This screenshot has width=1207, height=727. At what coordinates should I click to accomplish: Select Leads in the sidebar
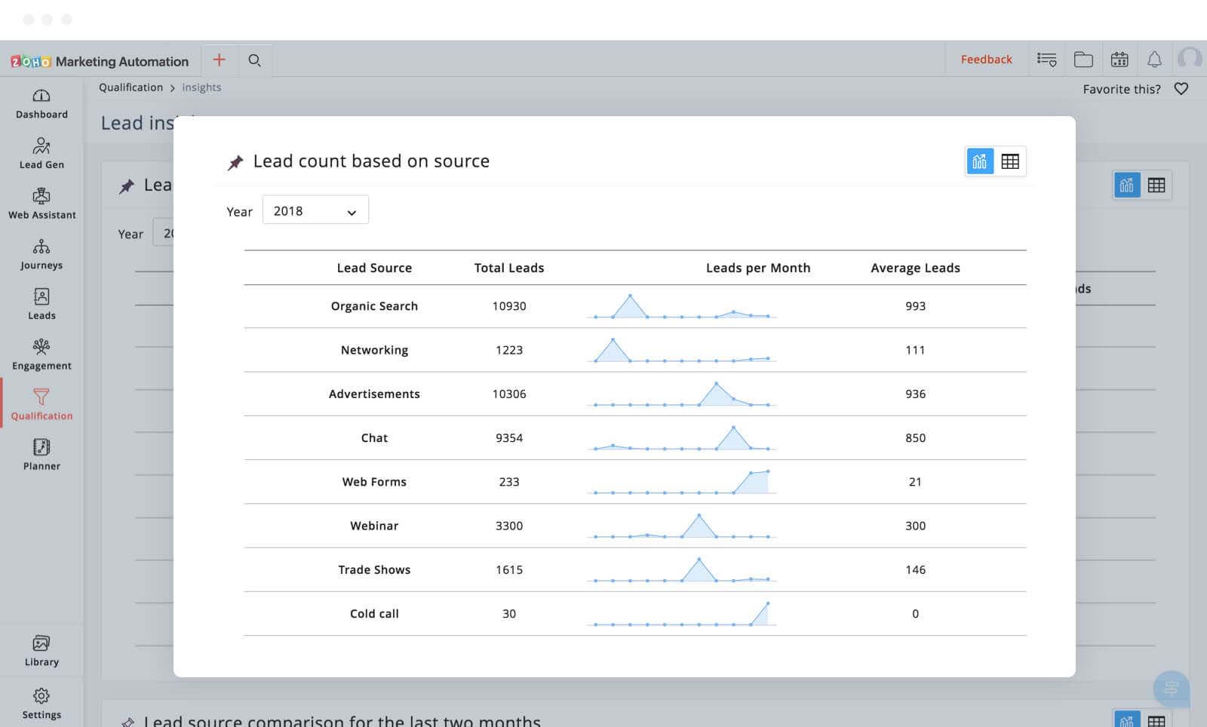coord(41,304)
